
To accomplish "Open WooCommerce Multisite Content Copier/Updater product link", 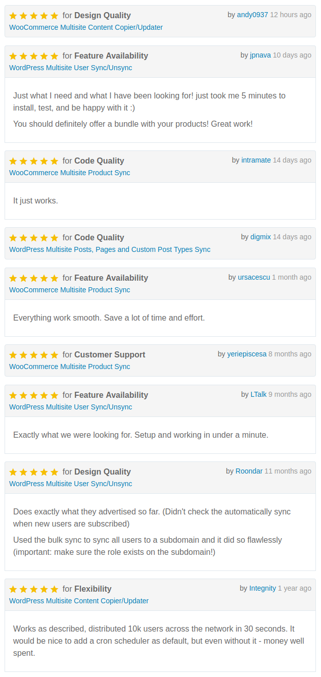I will coord(86,27).
